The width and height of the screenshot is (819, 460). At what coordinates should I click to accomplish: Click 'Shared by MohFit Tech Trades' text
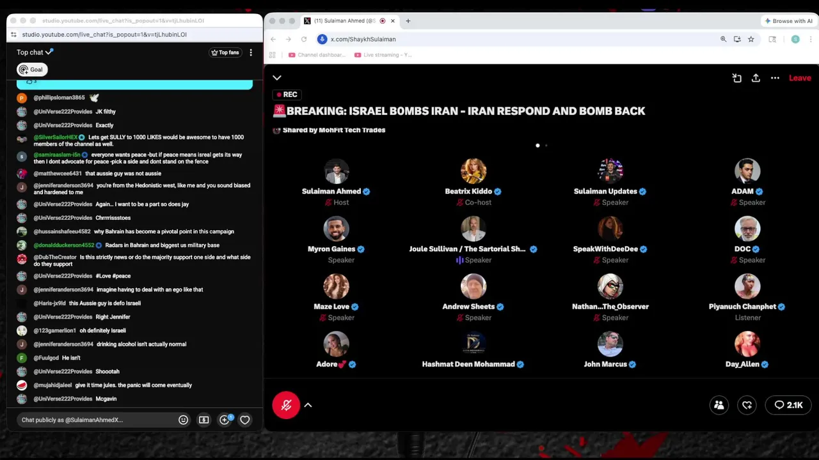tap(334, 130)
